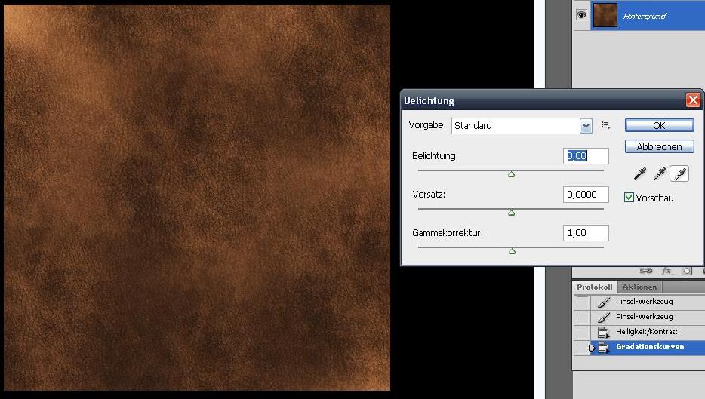Click the Standard preset combo box
This screenshot has height=399, width=705.
point(522,126)
